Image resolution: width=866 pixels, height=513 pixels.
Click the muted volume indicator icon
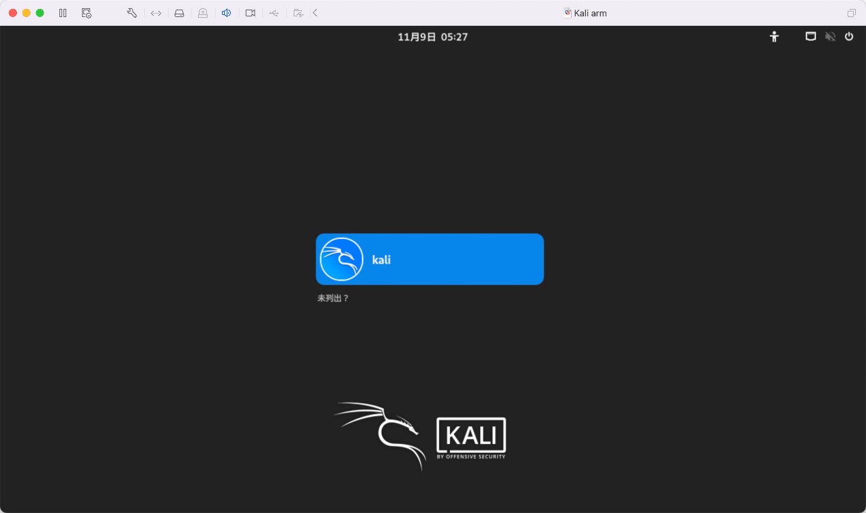pyautogui.click(x=830, y=37)
